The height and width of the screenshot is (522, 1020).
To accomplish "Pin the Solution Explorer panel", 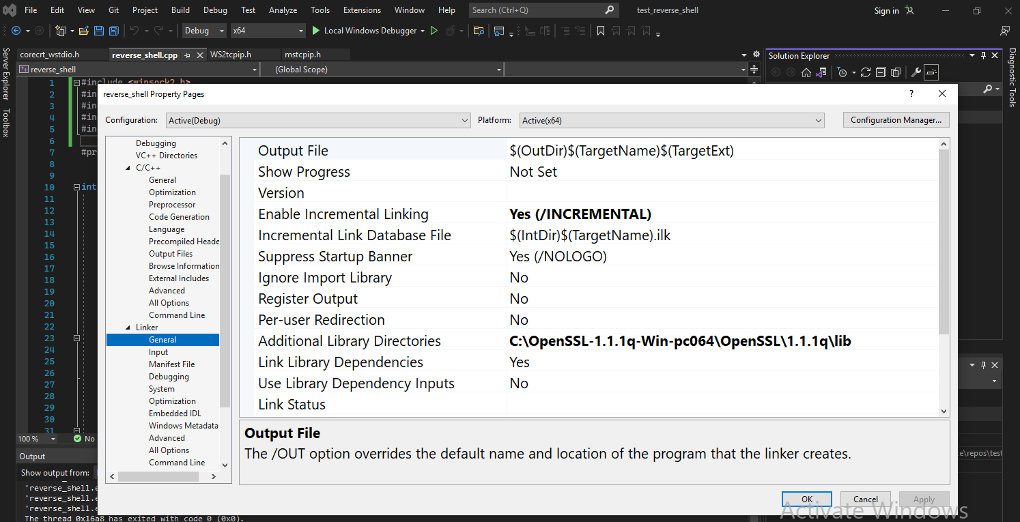I will [x=983, y=55].
